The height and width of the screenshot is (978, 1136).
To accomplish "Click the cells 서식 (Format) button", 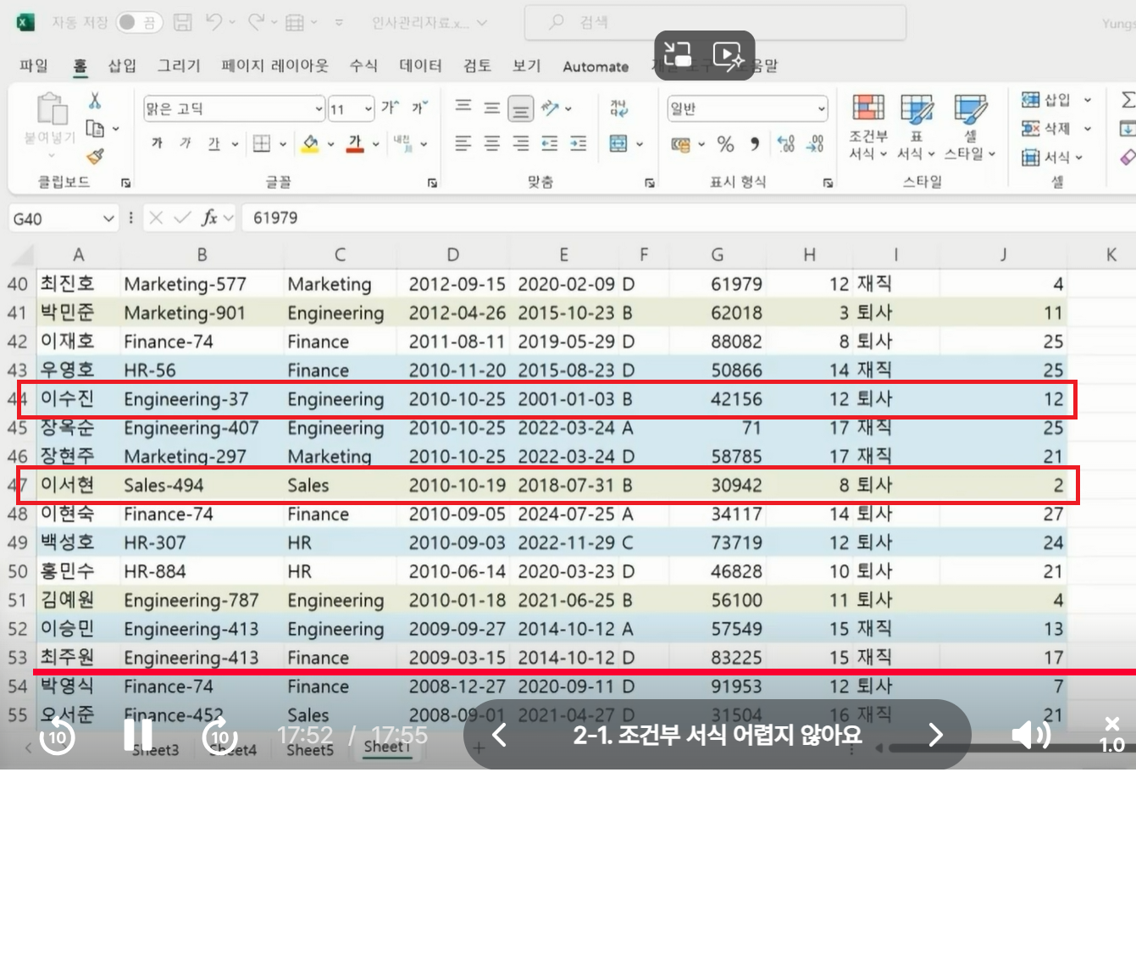I will coord(1052,157).
